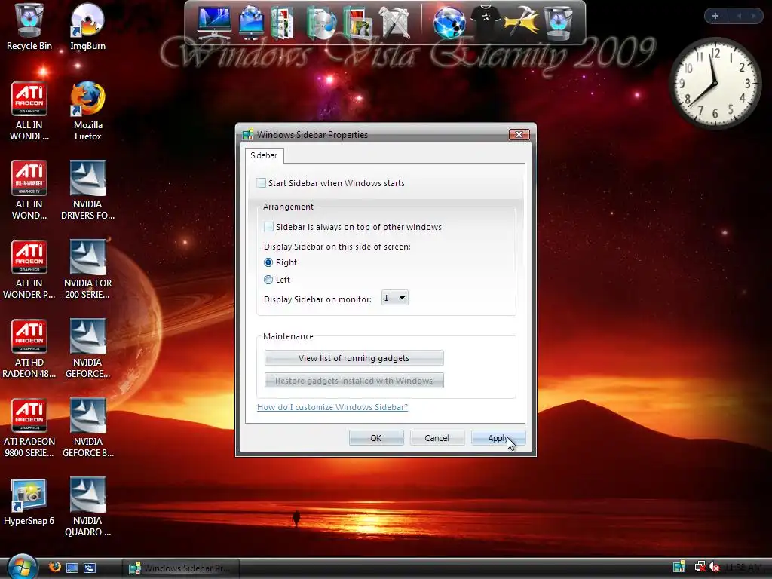Click the blue network globe dock icon
This screenshot has height=579, width=772.
[449, 22]
